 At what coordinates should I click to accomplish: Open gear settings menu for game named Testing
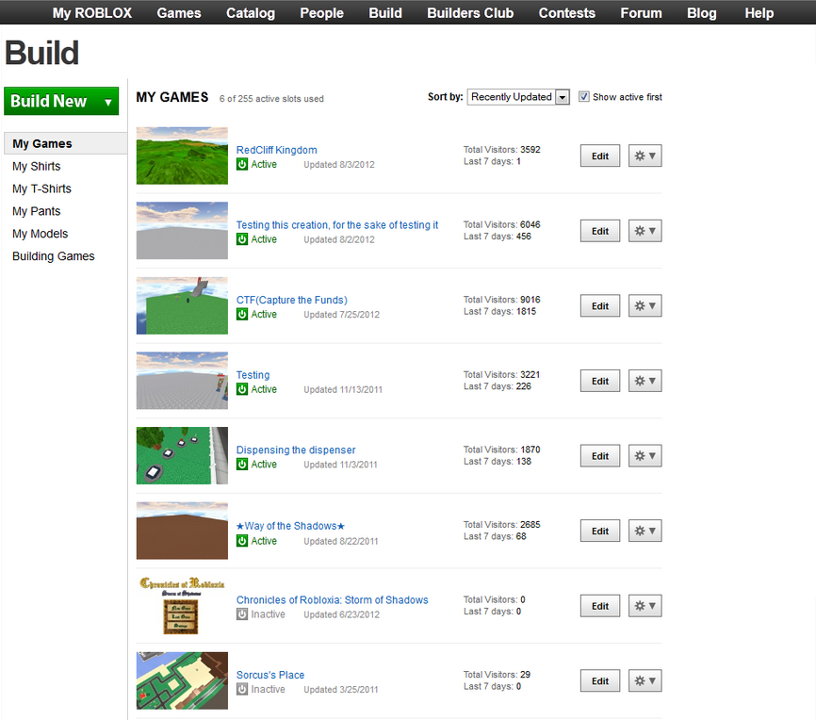[645, 381]
